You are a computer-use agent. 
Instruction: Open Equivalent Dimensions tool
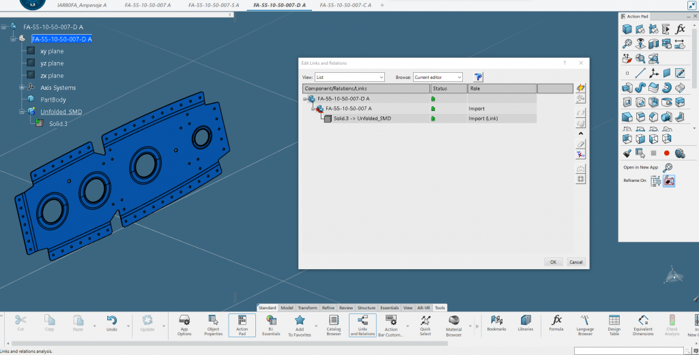(643, 325)
